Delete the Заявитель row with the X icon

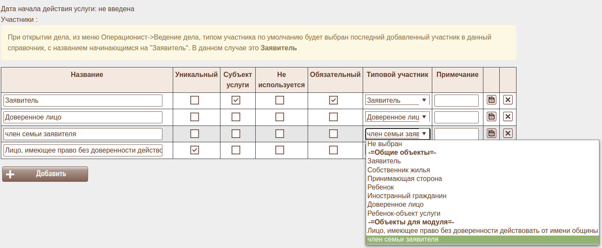(x=507, y=100)
